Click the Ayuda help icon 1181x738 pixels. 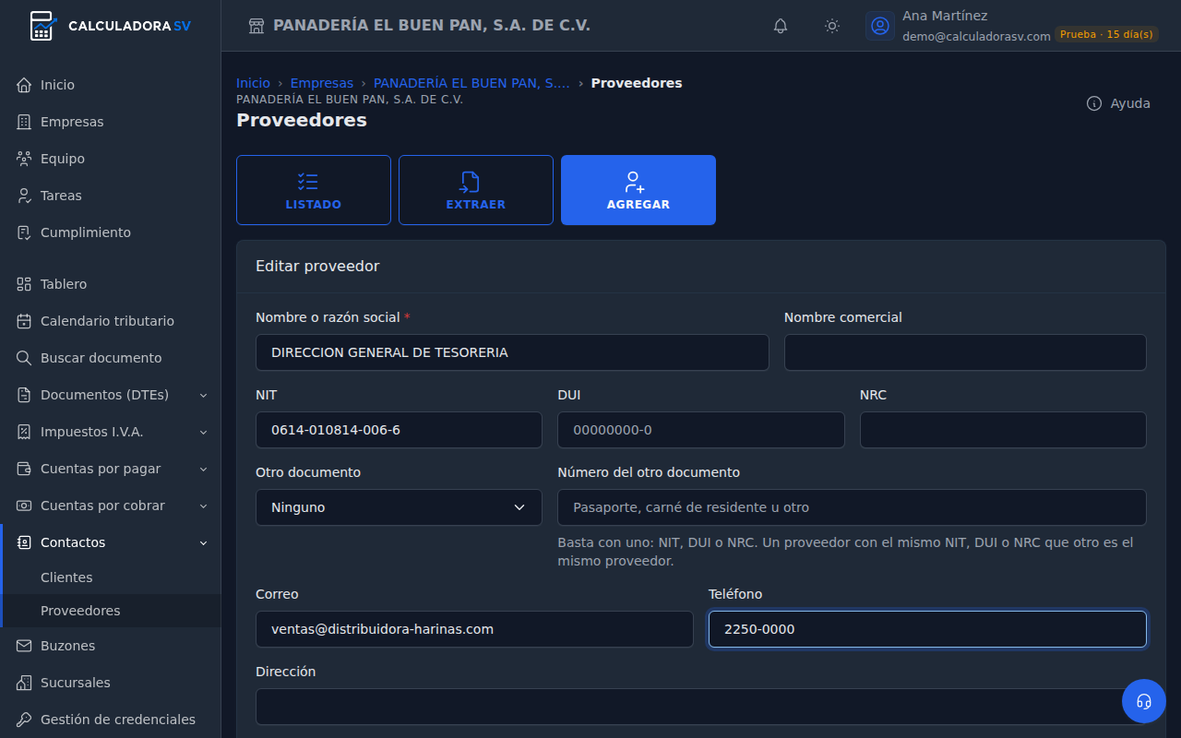tap(1094, 103)
